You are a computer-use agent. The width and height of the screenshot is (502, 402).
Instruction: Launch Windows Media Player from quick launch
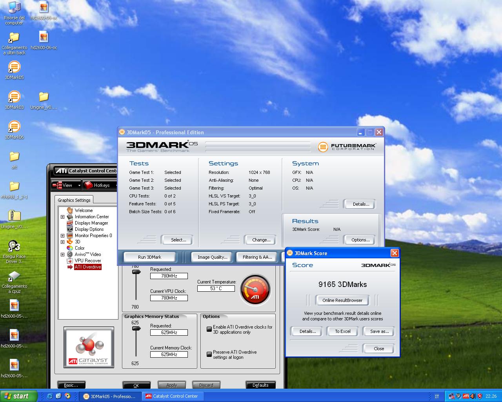[67, 396]
